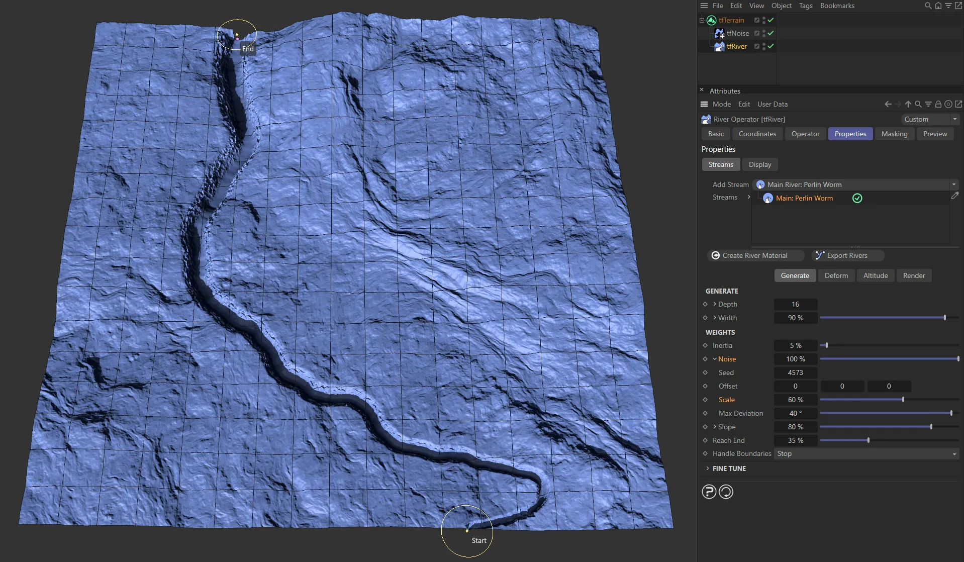Select the tfRiver operator icon
The height and width of the screenshot is (562, 964).
tap(720, 46)
